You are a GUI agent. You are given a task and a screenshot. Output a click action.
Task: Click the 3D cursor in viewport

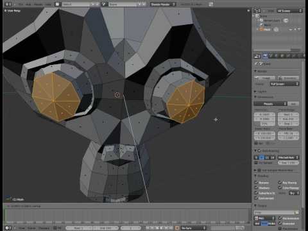(x=117, y=95)
